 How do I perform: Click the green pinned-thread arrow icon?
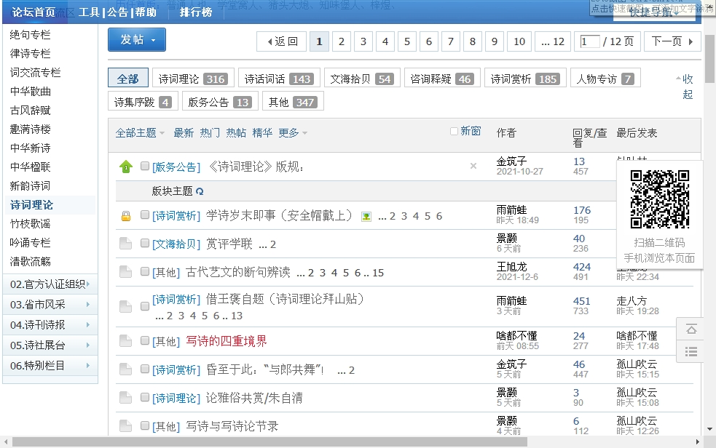126,167
